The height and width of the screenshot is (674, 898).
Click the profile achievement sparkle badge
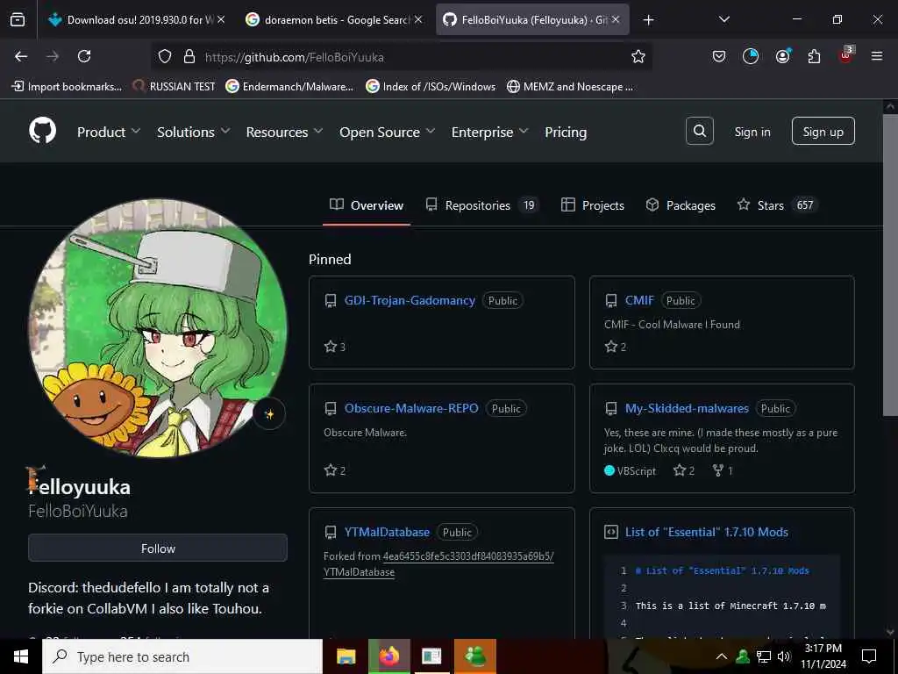point(268,414)
